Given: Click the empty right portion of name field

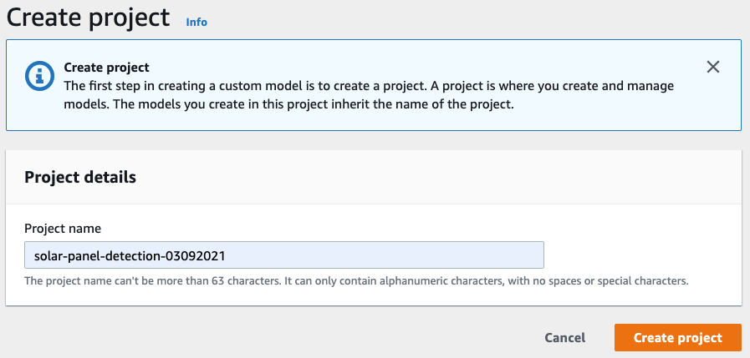Looking at the screenshot, I should tap(418, 255).
